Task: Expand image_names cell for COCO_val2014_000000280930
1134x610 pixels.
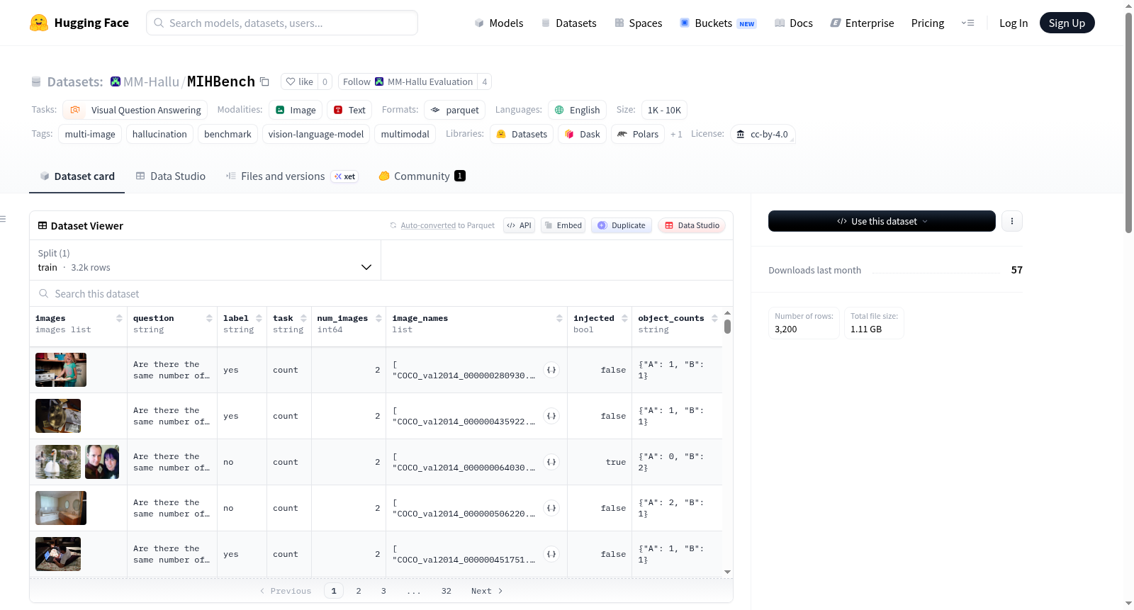Action: pyautogui.click(x=551, y=370)
